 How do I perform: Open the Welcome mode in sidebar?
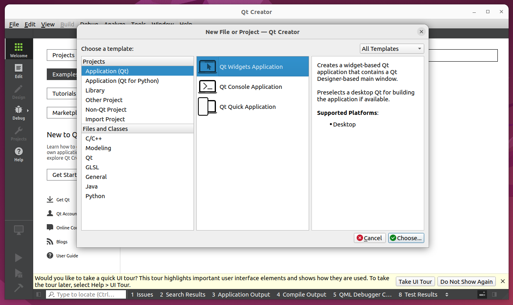(x=19, y=50)
